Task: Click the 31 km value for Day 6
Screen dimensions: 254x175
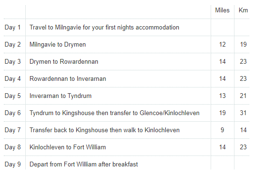Action: [x=243, y=113]
